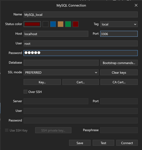This screenshot has width=142, height=150.
Task: Click the SSH User field
Action: point(81,111)
